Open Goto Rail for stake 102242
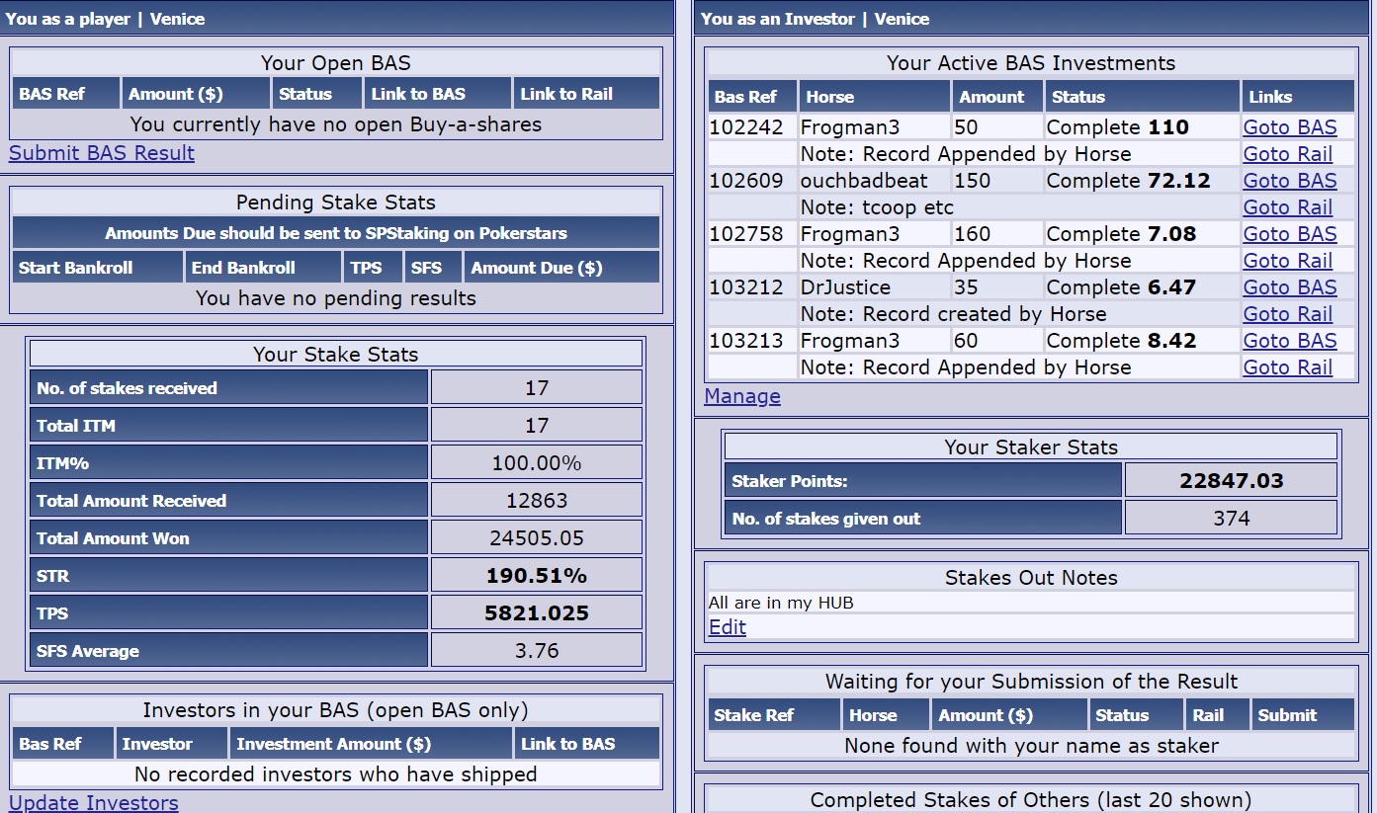The image size is (1377, 813). 1287,154
